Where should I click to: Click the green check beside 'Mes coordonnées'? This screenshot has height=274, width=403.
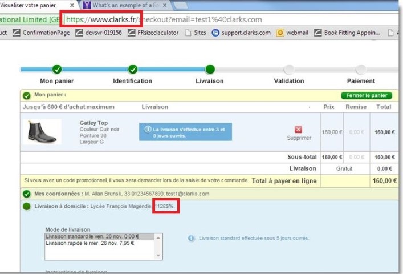pos(26,194)
